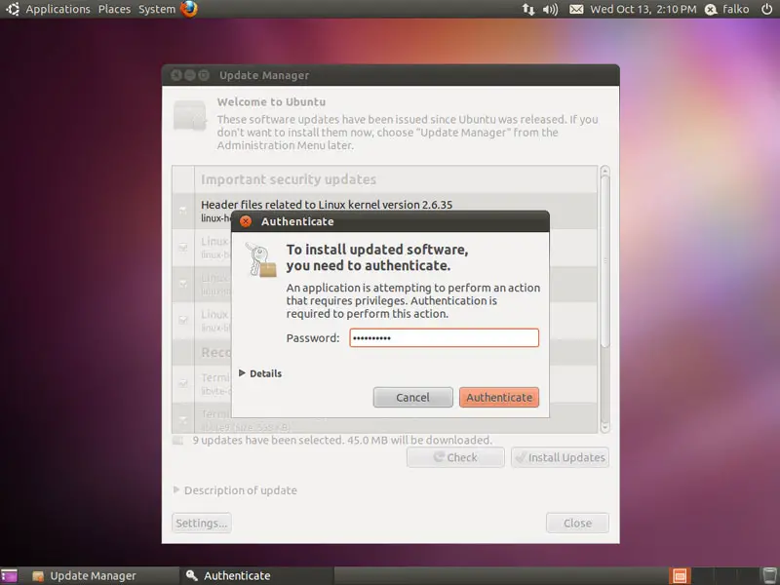Click the Ubuntu logo in the top panel
Viewport: 780px width, 585px height.
(13, 9)
